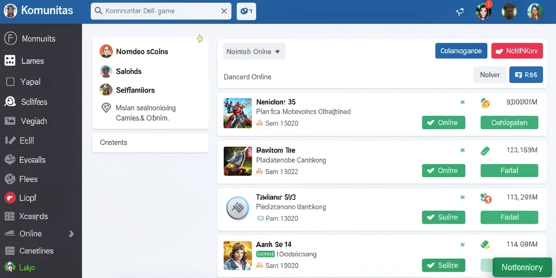Image resolution: width=556 pixels, height=278 pixels.
Task: Clear the search field with X
Action: [x=224, y=11]
